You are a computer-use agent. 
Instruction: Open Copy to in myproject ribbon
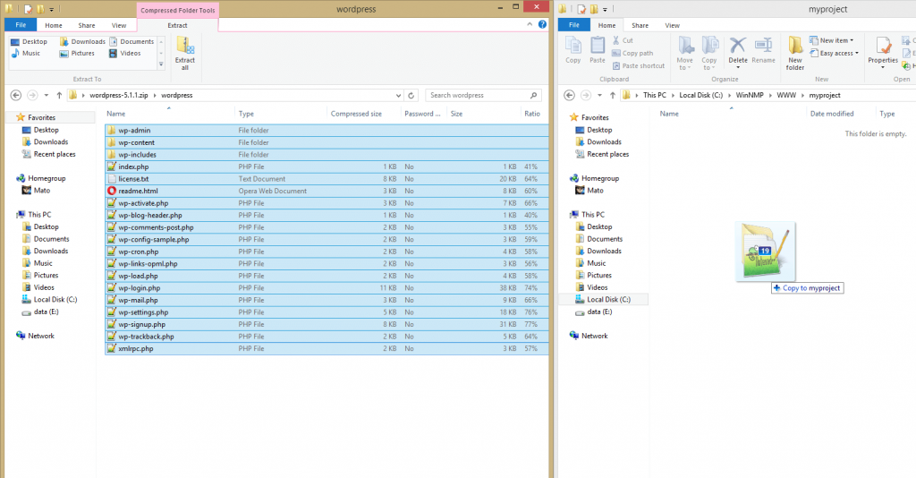click(709, 53)
